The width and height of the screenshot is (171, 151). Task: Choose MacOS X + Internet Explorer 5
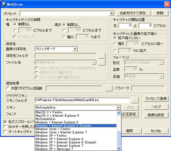tap(76, 116)
